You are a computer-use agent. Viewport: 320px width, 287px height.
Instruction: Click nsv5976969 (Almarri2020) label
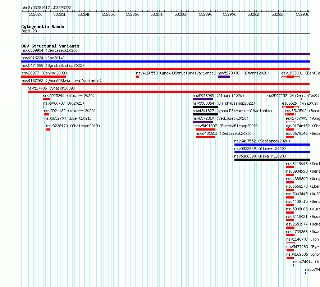218,96
